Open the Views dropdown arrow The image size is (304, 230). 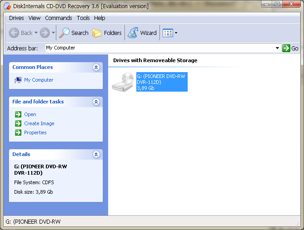tap(176, 33)
